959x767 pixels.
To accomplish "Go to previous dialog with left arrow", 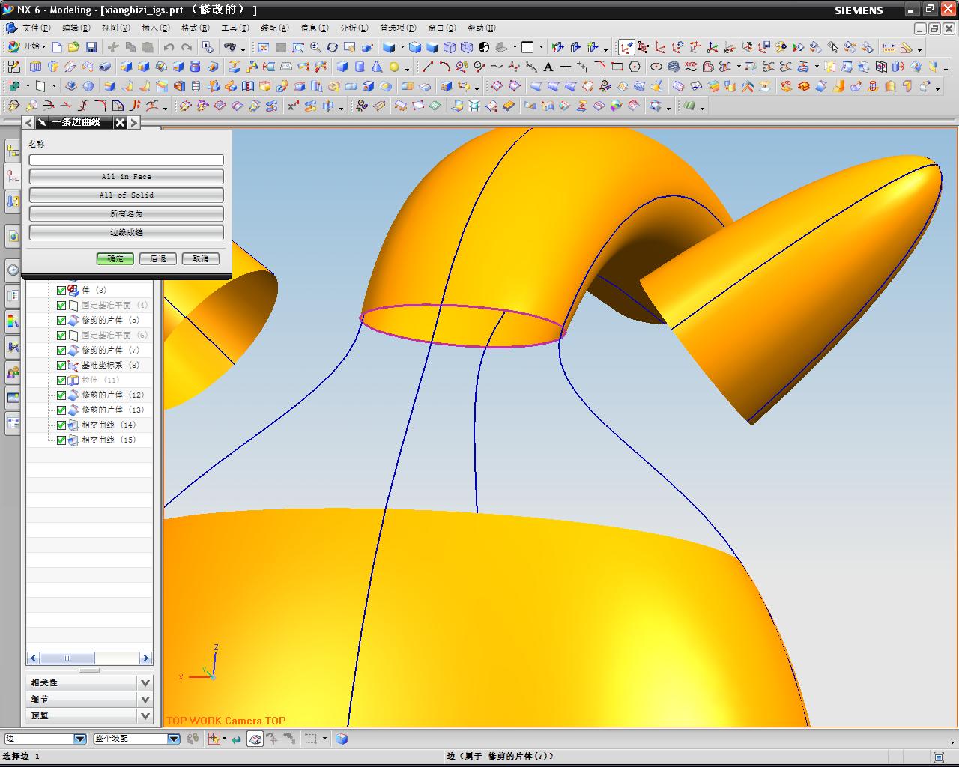I will coord(29,122).
